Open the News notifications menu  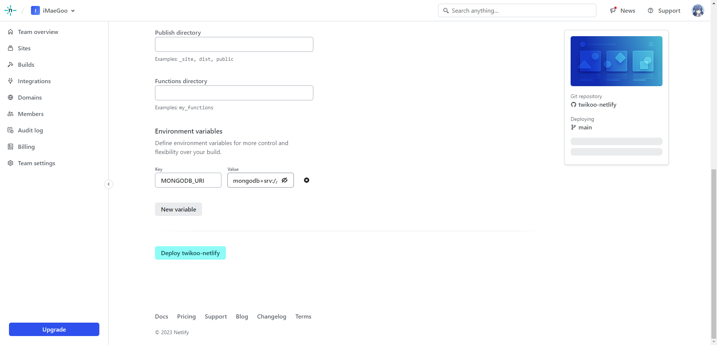(622, 10)
